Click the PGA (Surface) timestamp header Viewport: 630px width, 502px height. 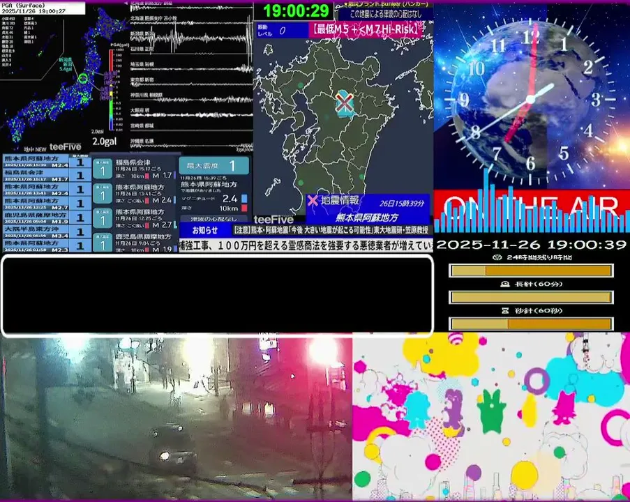coord(43,8)
